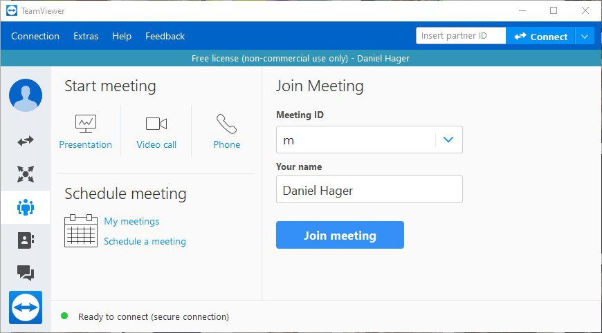Start a Phone meeting
Viewport: 602px width, 333px height.
click(226, 132)
